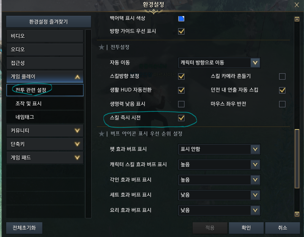The image size is (304, 237).
Task: Expand the 단축키 category arrow
Action: tap(78, 144)
